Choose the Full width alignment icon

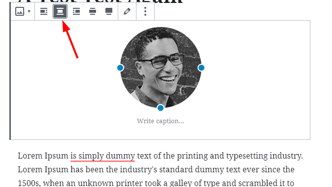click(109, 11)
